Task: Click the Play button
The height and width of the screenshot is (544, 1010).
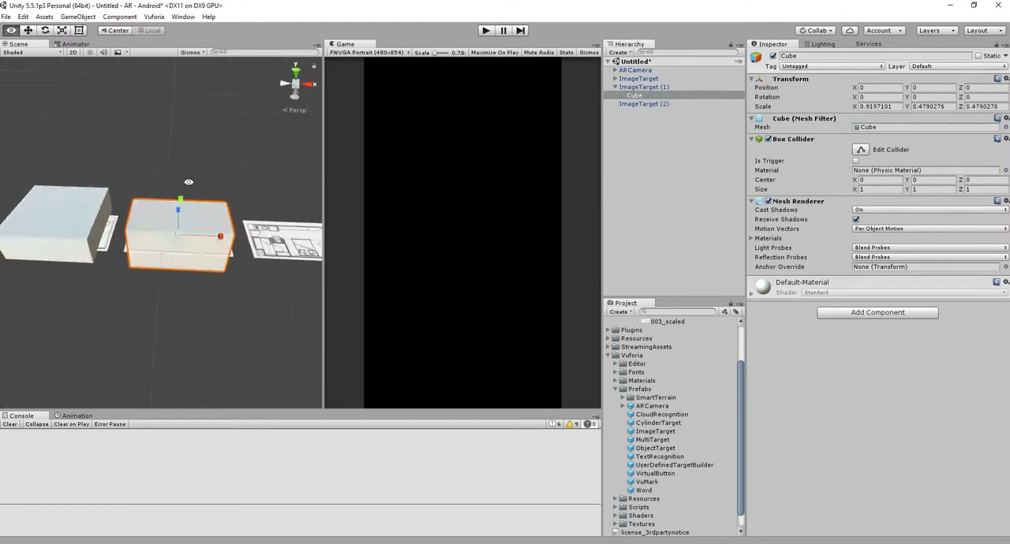Action: coord(485,30)
